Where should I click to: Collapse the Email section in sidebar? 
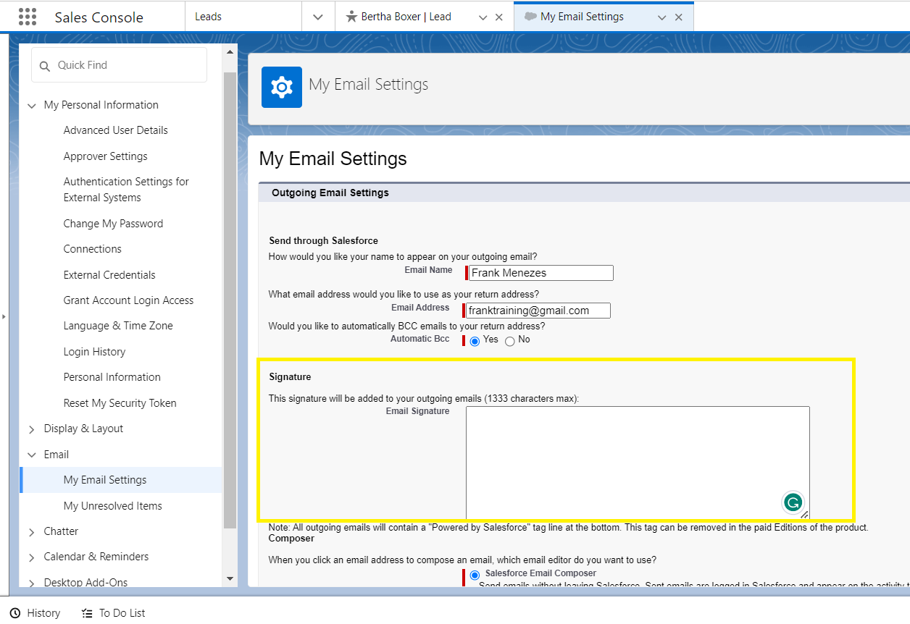click(31, 455)
